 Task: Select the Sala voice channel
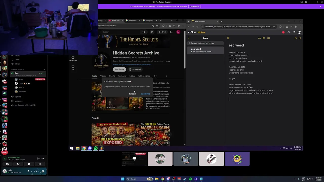28,74
